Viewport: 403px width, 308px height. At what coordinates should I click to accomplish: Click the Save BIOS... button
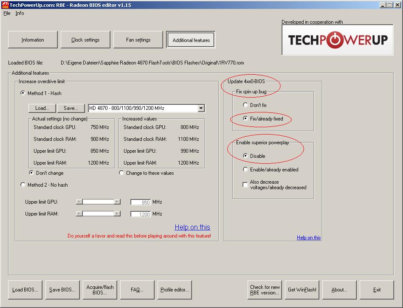(x=62, y=290)
